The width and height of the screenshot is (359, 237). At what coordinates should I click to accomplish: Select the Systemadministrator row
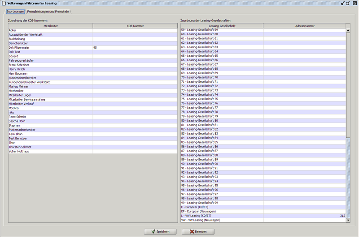pyautogui.click(x=93, y=130)
